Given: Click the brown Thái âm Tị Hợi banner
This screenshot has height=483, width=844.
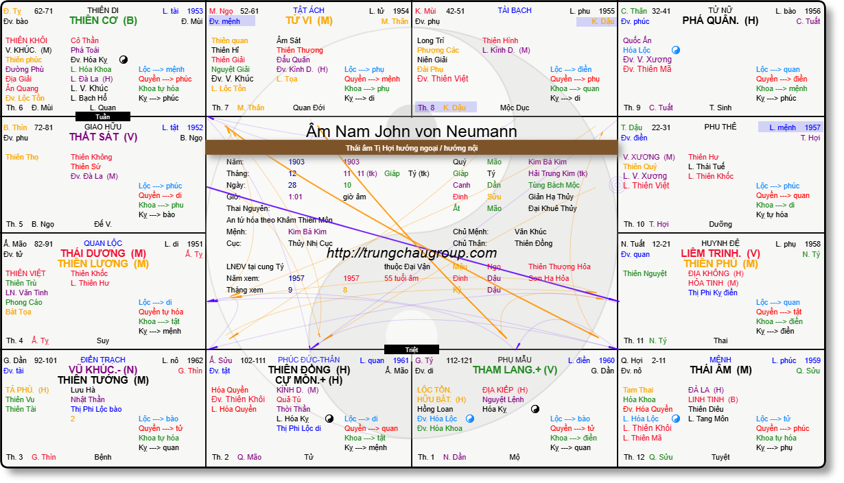Looking at the screenshot, I should tap(412, 147).
